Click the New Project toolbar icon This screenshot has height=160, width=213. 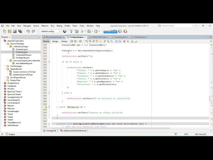point(10,31)
